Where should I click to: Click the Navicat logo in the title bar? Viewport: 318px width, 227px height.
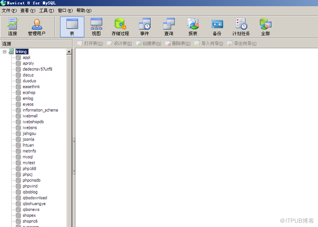coord(3,3)
